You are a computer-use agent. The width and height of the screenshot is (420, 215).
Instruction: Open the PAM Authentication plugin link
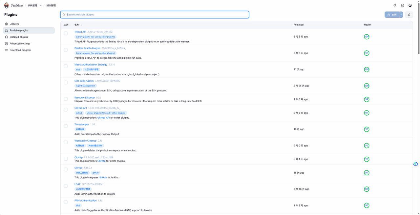click(86, 201)
